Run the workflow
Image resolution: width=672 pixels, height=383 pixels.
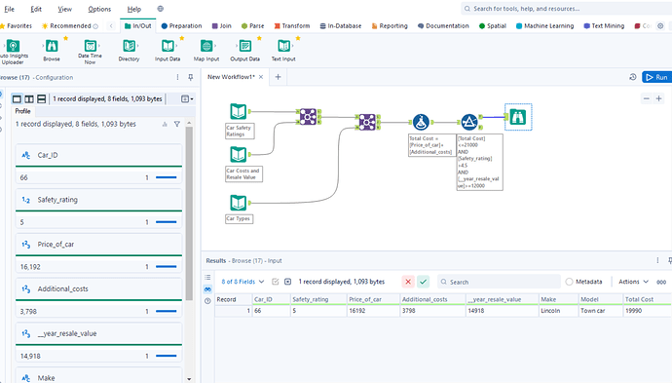point(656,77)
